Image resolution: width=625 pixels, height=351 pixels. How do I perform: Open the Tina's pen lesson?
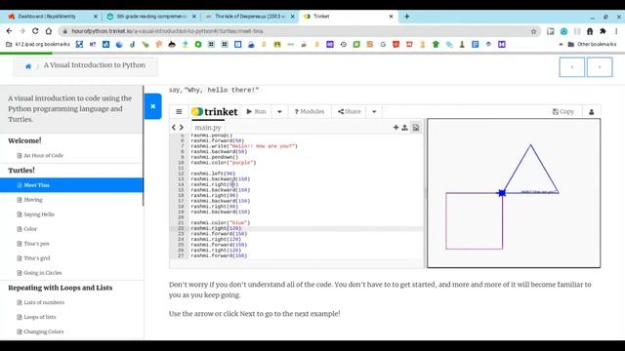(37, 244)
